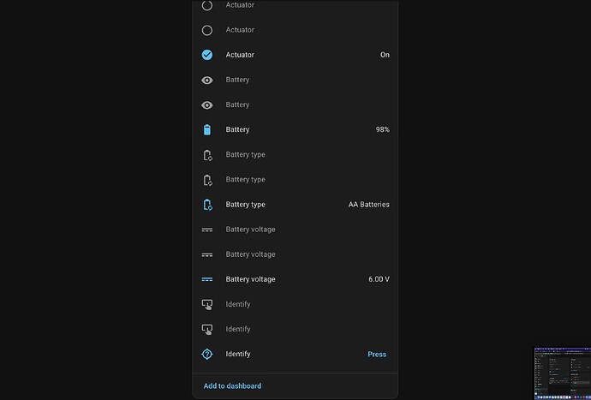Image resolution: width=591 pixels, height=400 pixels.
Task: Click the empty circle icon just above the checked Actuator
Action: 207,30
